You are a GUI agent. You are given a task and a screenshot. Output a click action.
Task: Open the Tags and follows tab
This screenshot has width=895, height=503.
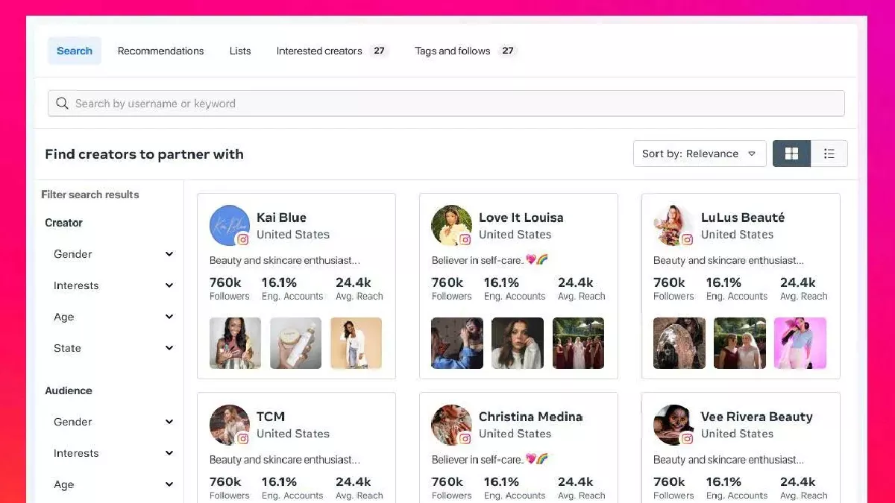tap(466, 51)
